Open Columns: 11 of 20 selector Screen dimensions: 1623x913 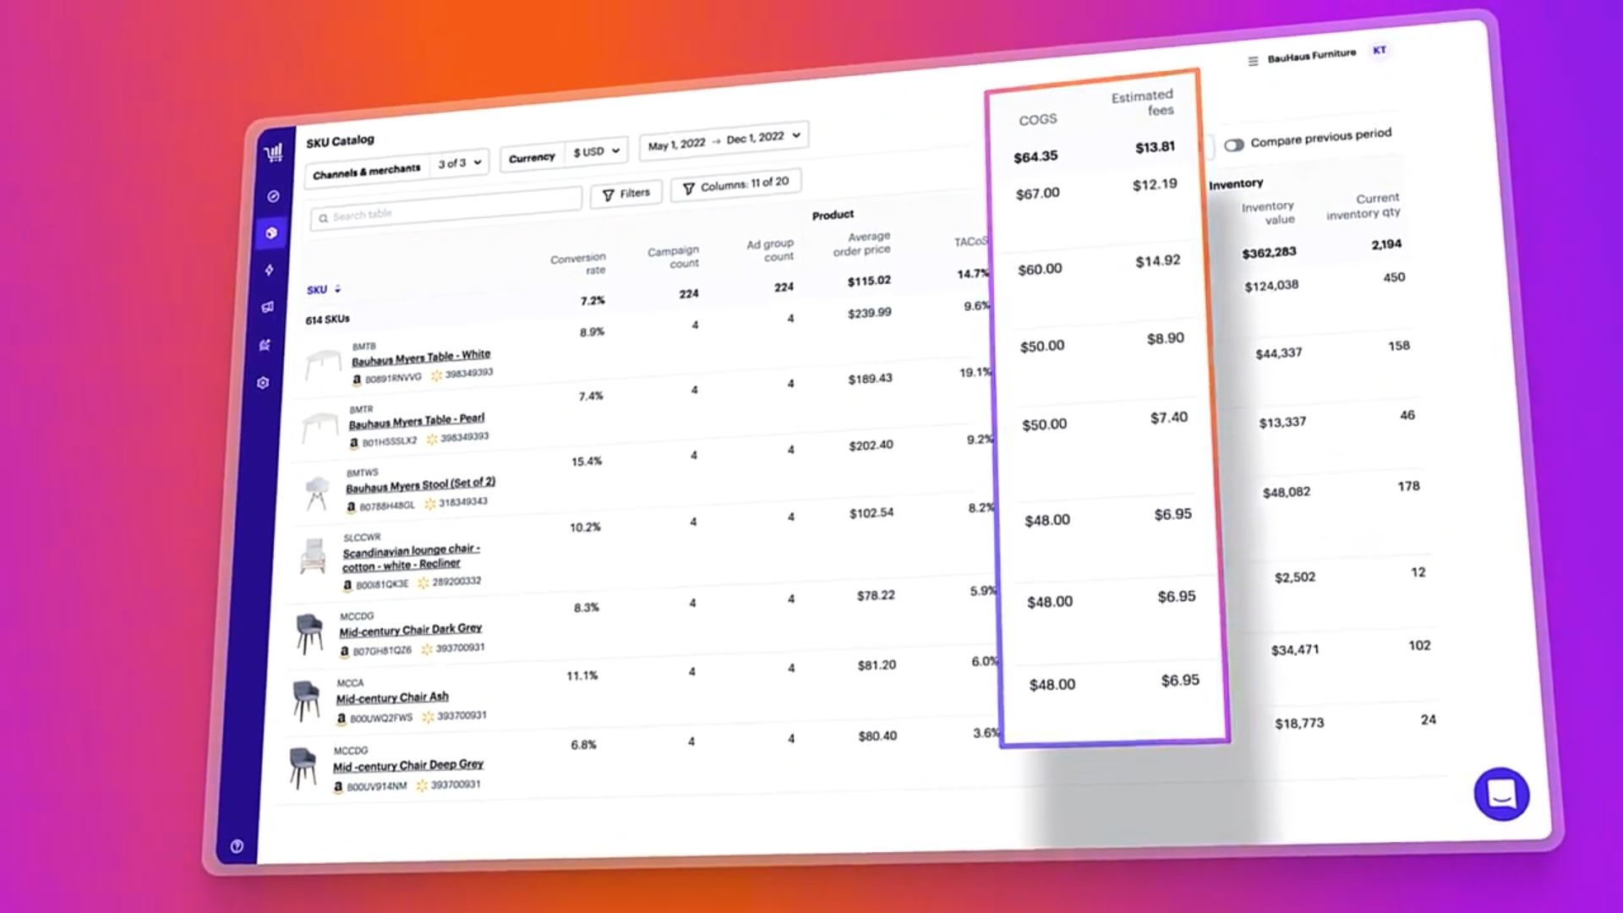(735, 184)
